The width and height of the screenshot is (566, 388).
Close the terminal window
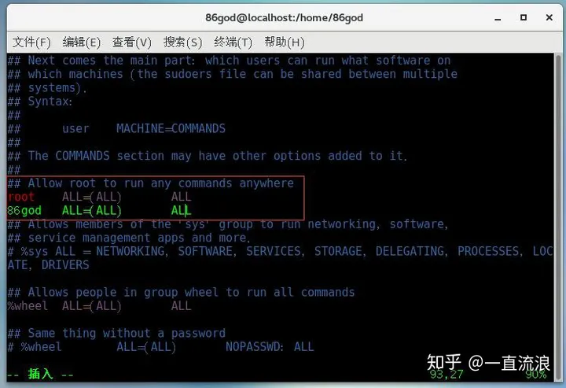coord(549,17)
